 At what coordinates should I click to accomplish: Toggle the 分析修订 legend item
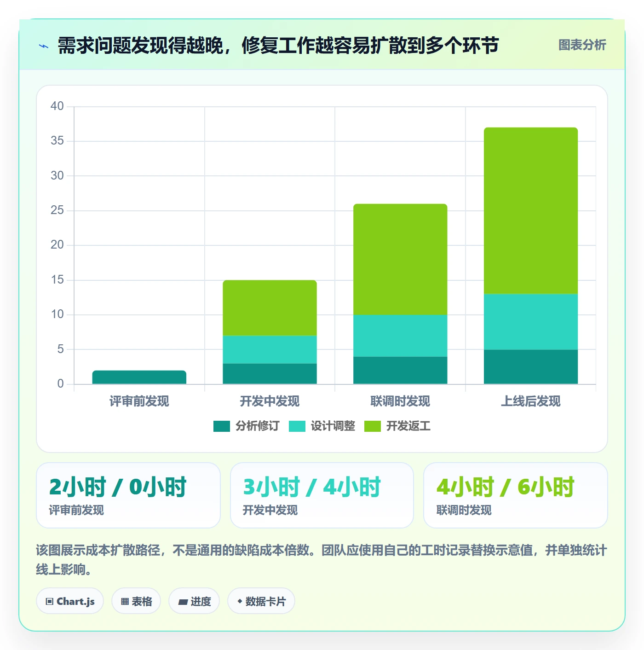(x=247, y=426)
